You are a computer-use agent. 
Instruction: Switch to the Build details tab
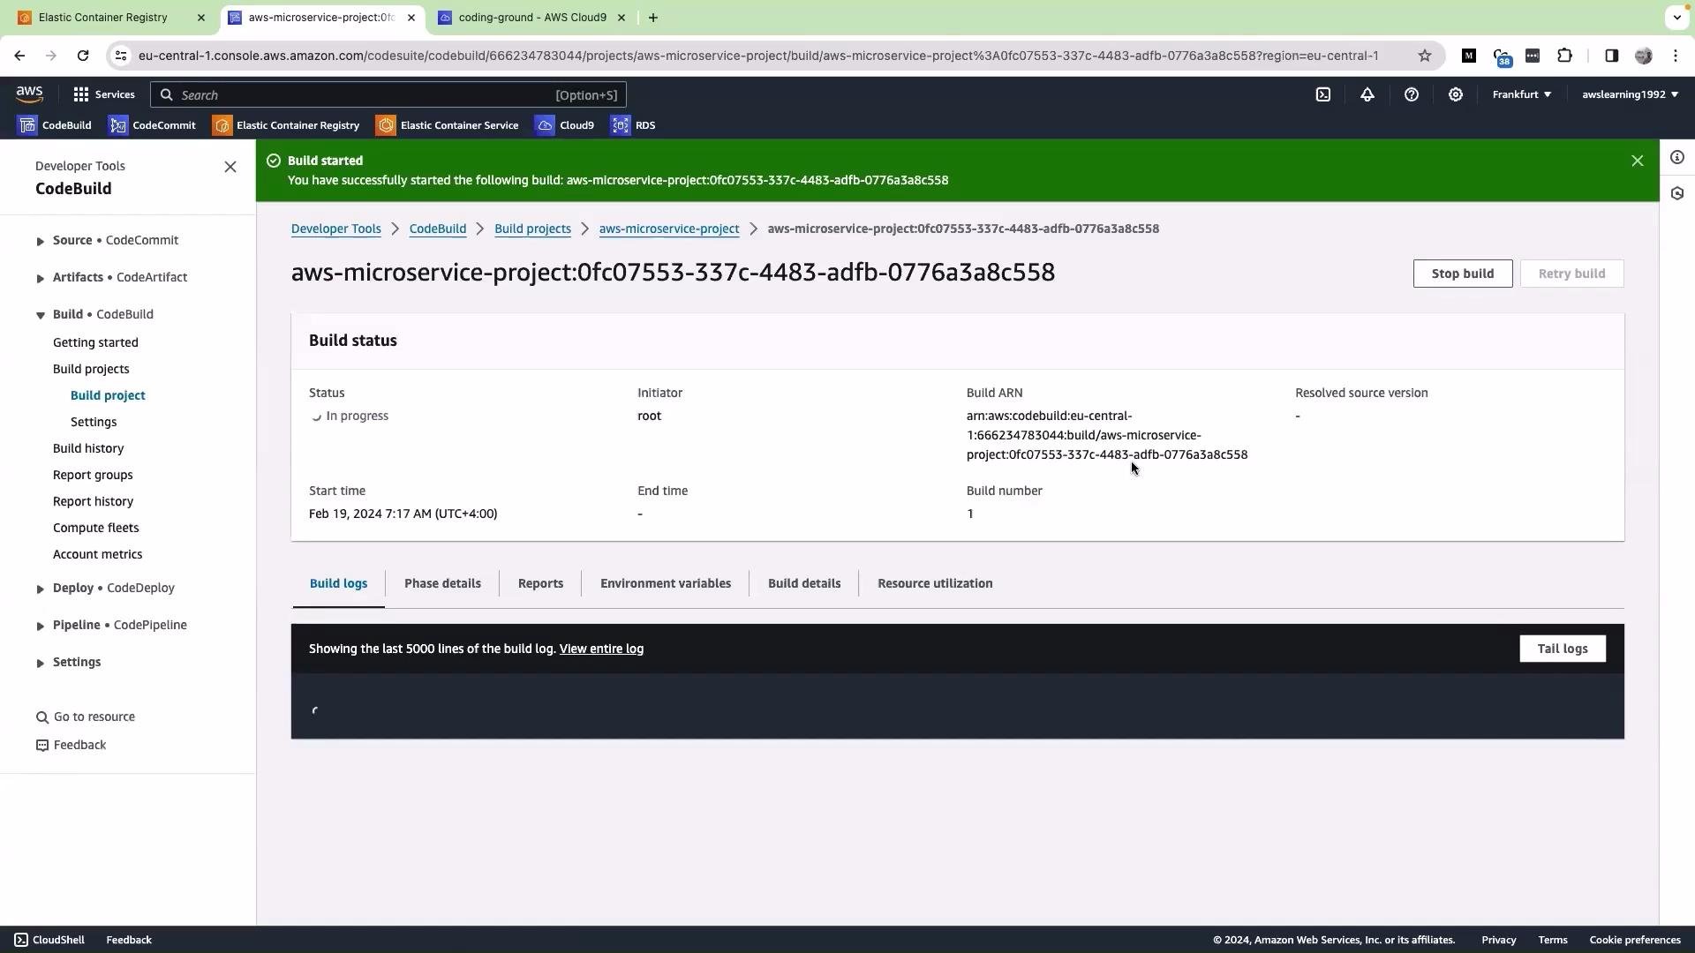pos(804,583)
